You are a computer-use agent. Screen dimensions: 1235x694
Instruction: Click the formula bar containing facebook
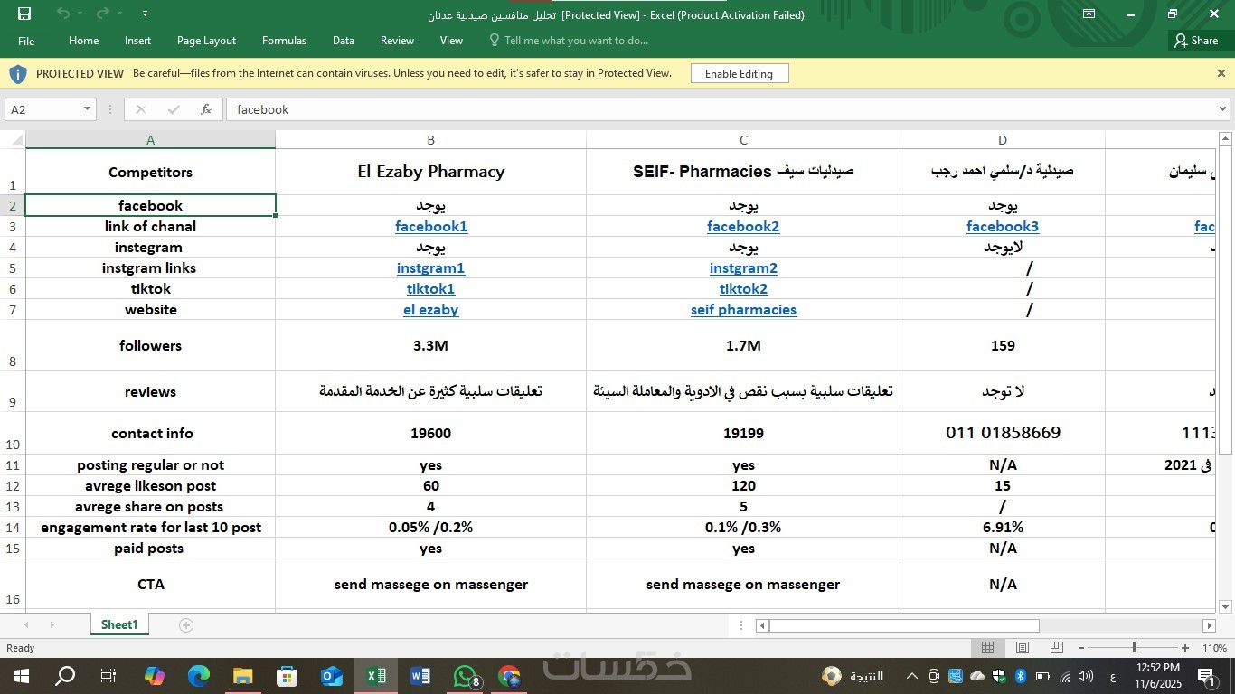coord(721,109)
